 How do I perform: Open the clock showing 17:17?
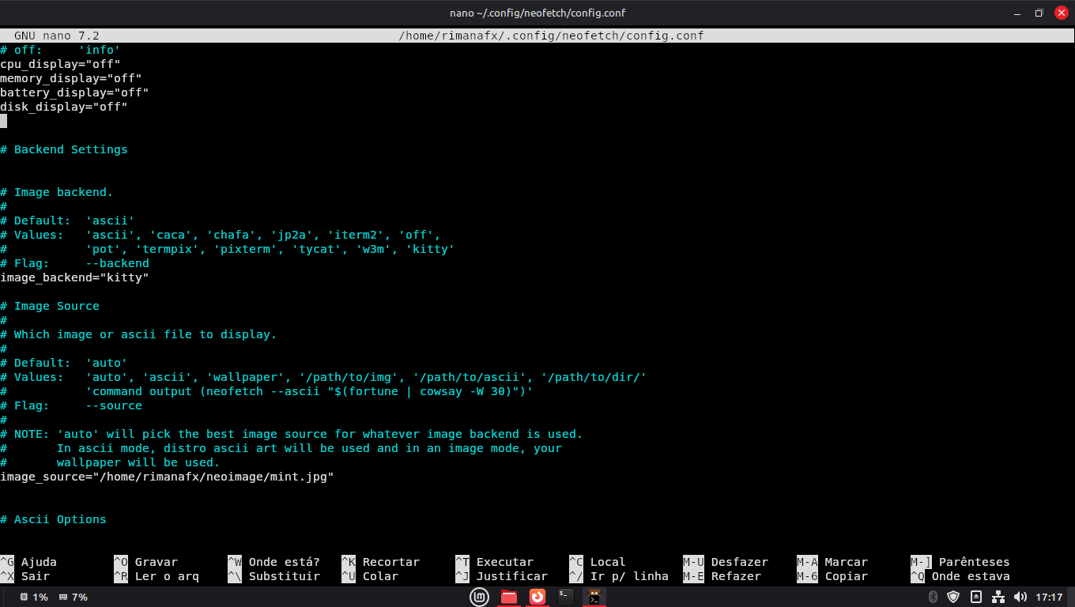coord(1049,597)
